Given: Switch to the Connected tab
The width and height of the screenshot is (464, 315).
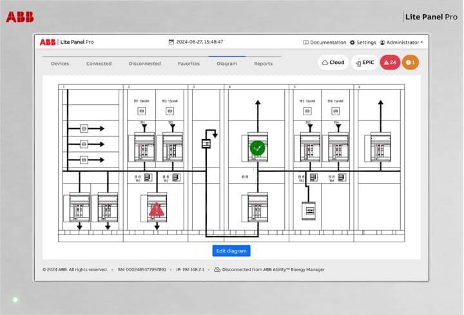Looking at the screenshot, I should coord(99,64).
